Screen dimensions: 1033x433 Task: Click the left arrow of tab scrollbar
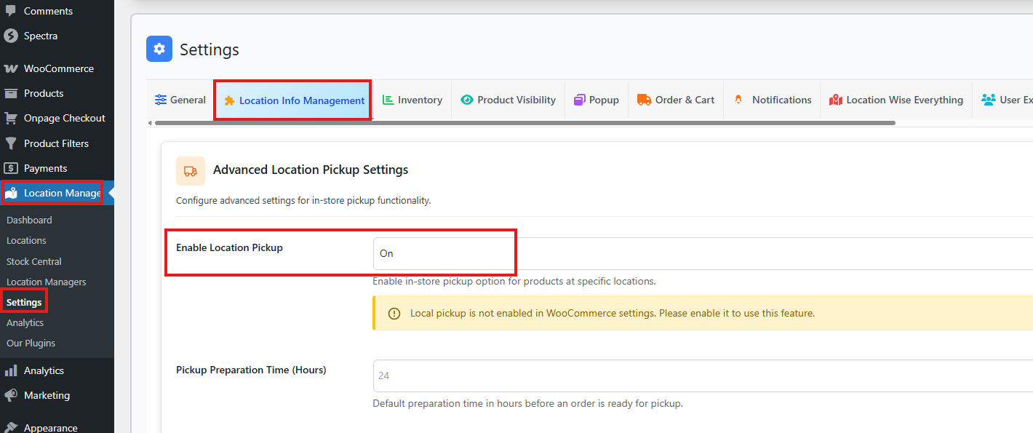[x=149, y=123]
